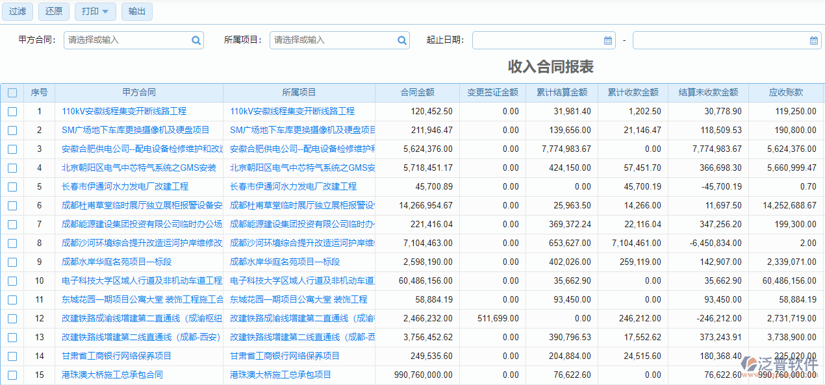Click the 合同金额 column header

coord(416,92)
